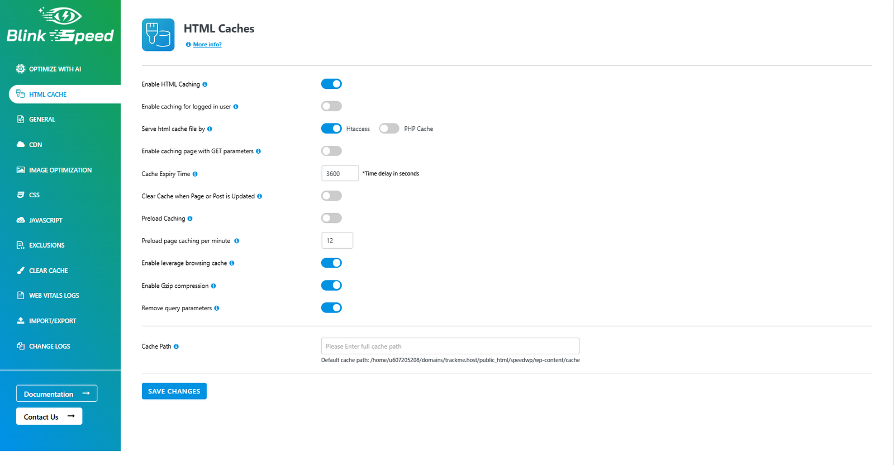Disable the Enable HTML Caching toggle
Screen dimensions: 894x465
click(331, 84)
